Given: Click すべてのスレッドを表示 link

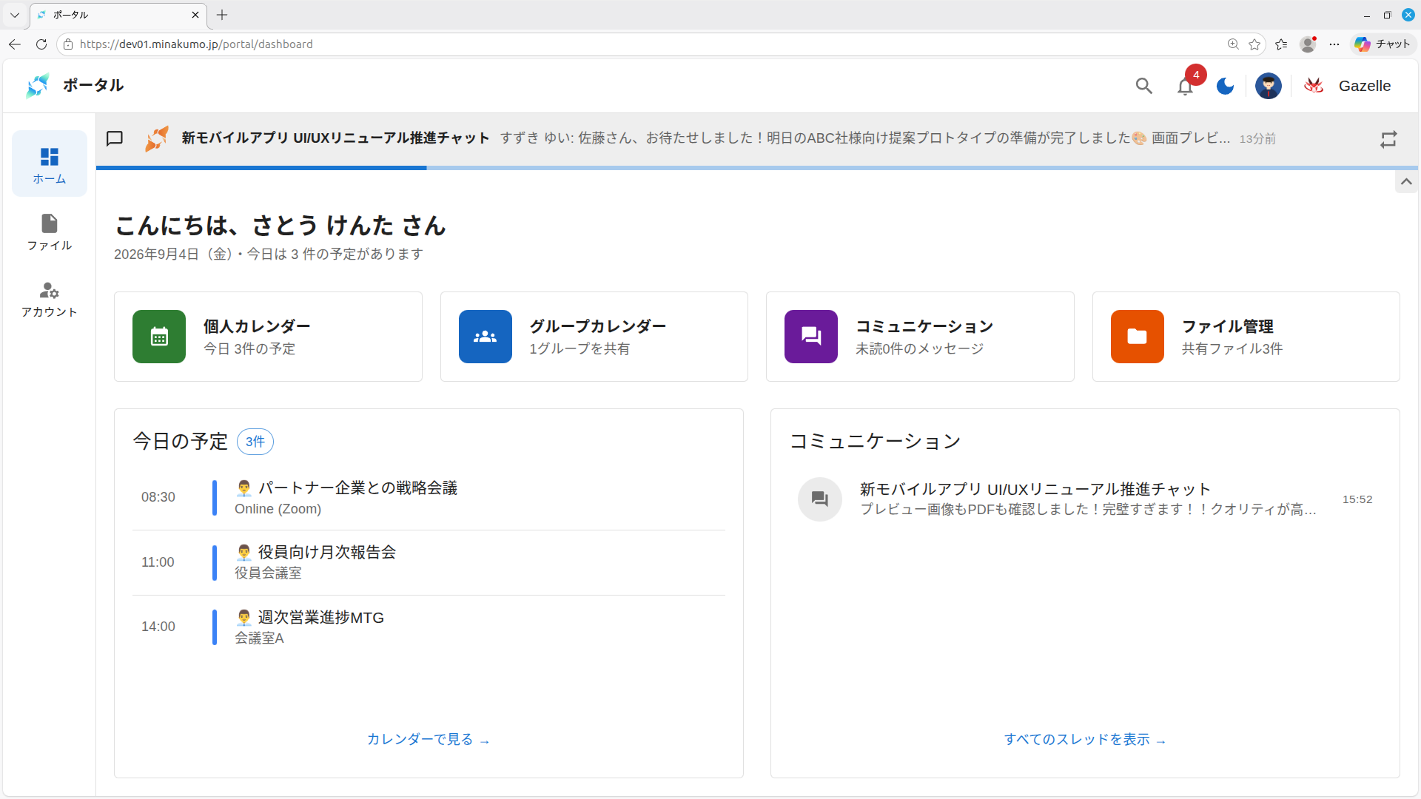Looking at the screenshot, I should coord(1085,739).
